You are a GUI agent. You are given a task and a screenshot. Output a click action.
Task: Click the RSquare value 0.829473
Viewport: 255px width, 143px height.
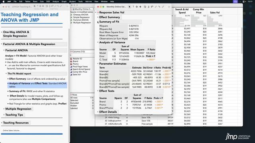click(134, 26)
